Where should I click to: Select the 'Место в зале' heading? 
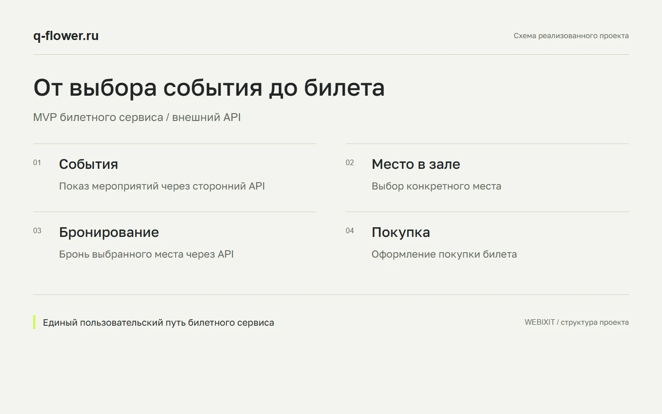(416, 164)
